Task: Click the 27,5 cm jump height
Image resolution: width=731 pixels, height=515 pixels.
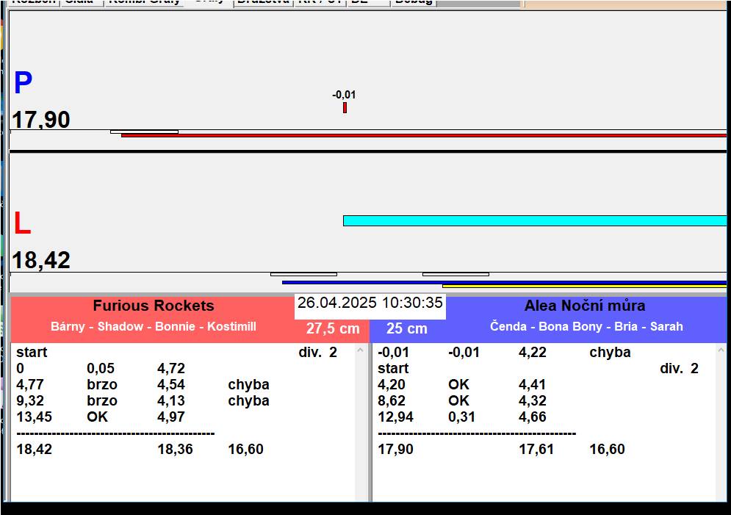Action: point(333,328)
